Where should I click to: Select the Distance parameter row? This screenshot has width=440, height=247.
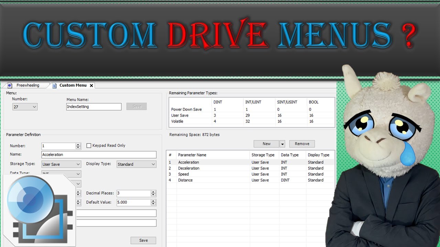(250, 180)
